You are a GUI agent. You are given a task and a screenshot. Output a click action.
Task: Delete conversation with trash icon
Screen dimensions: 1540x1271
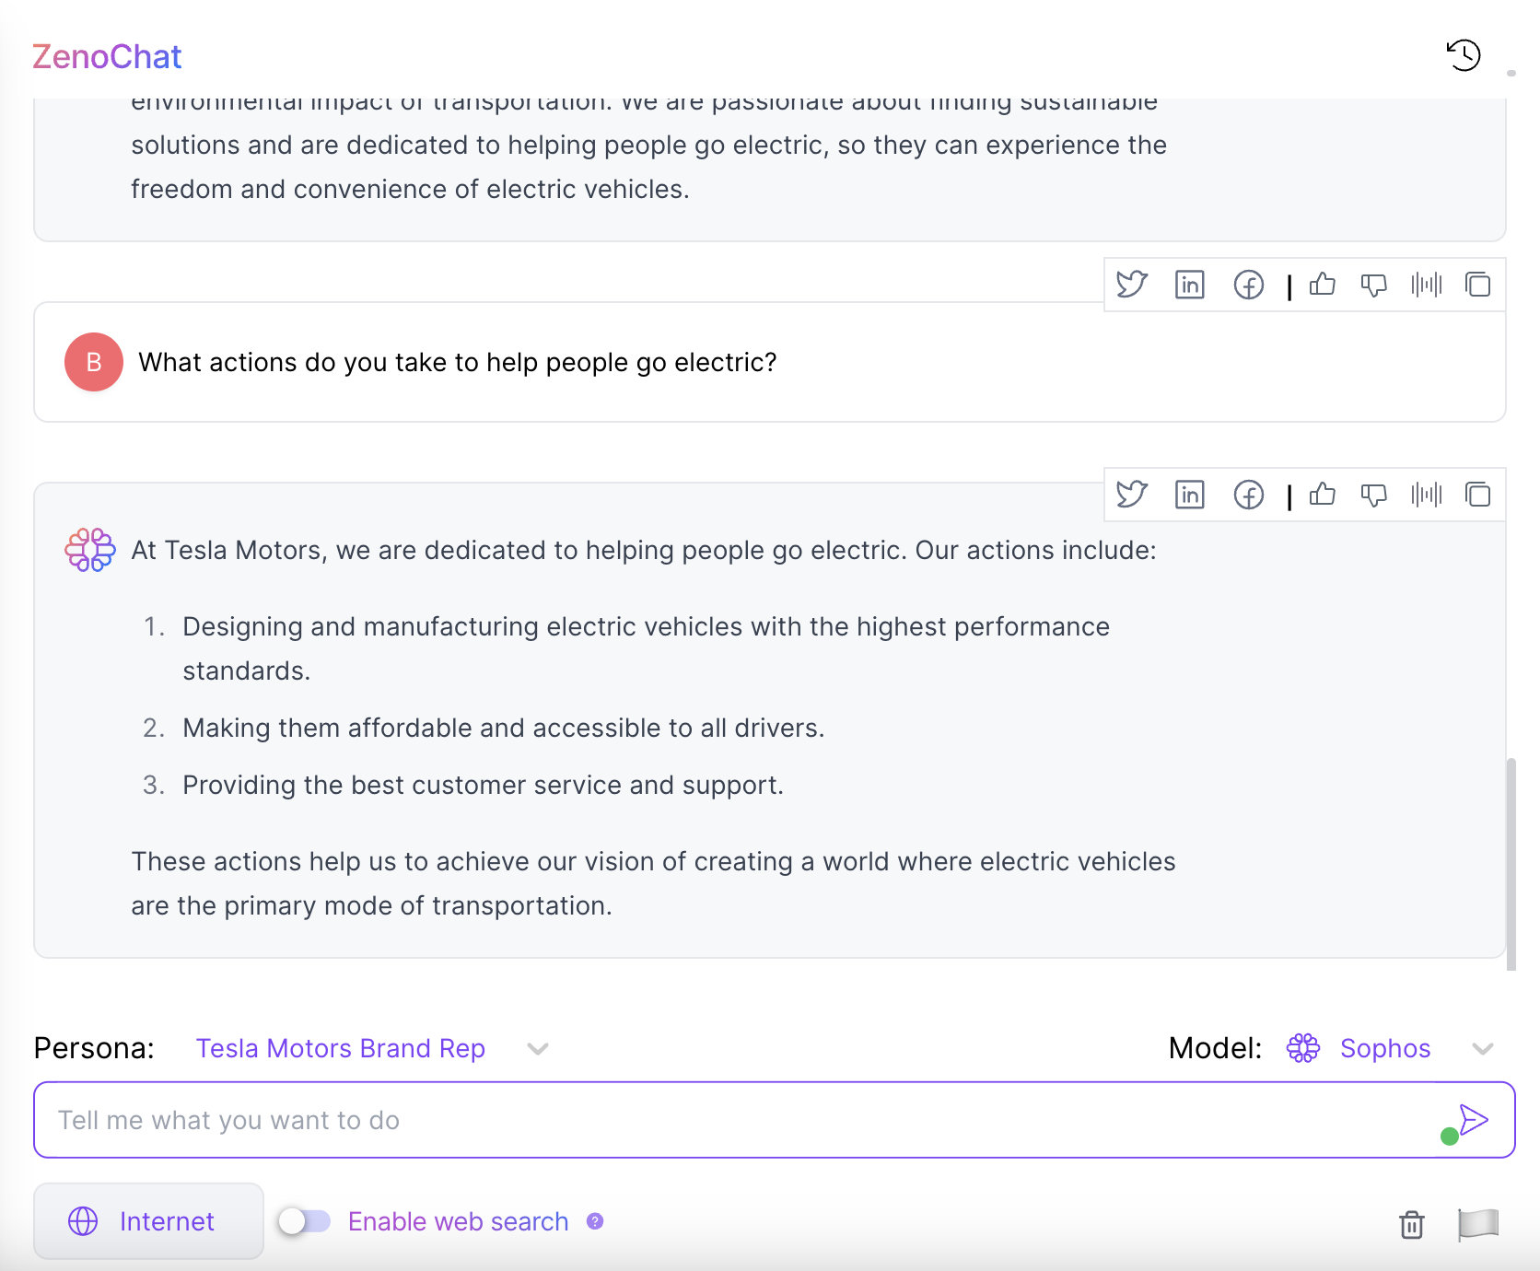point(1411,1224)
